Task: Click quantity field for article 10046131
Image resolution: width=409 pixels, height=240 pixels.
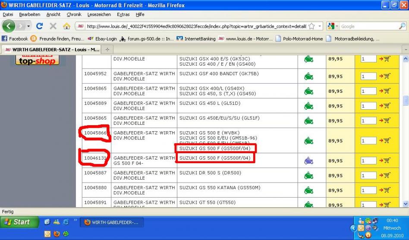Action: (x=368, y=161)
